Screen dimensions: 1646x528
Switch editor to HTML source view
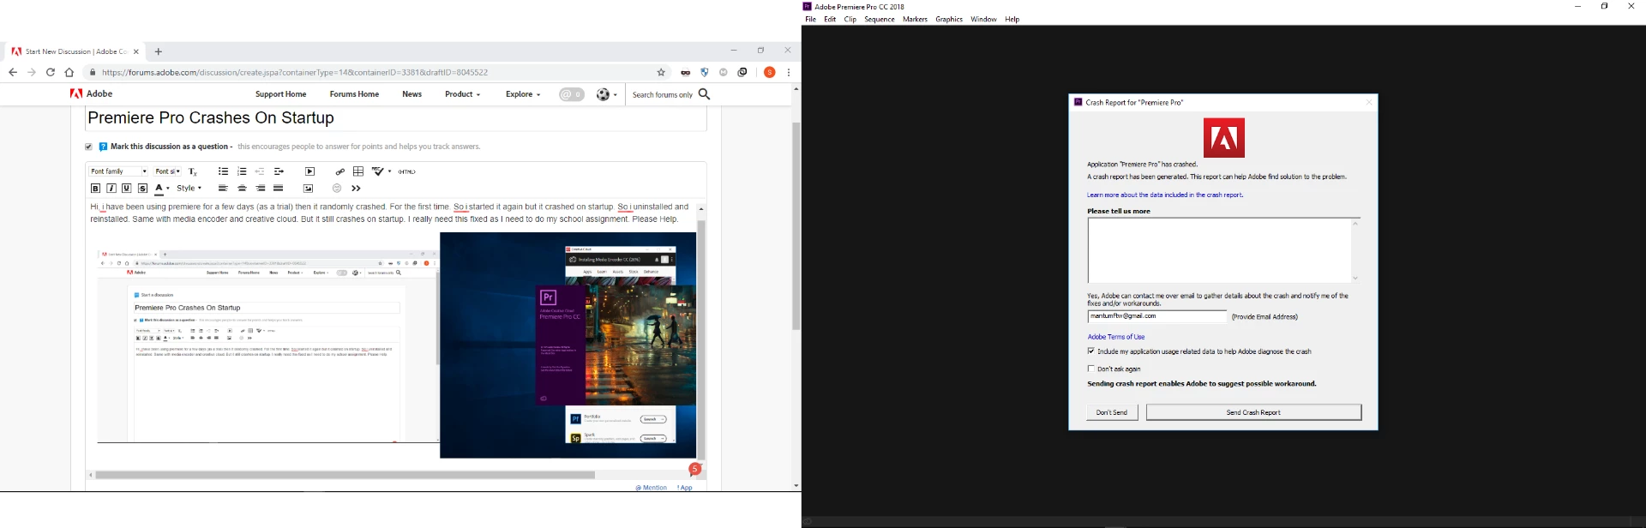(x=407, y=171)
